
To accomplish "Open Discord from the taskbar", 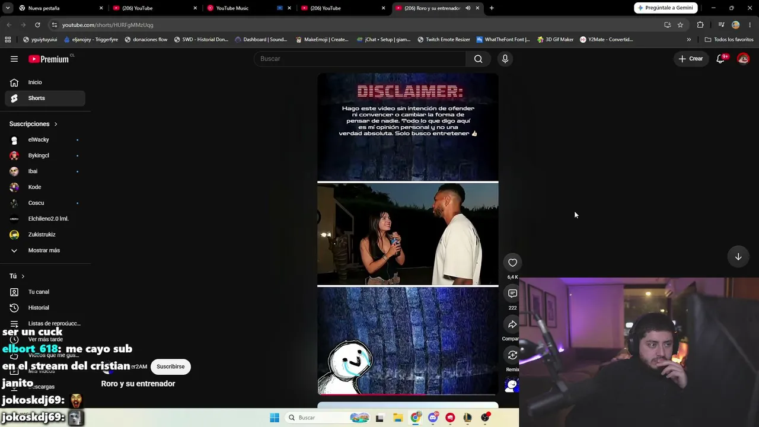I will tap(433, 418).
